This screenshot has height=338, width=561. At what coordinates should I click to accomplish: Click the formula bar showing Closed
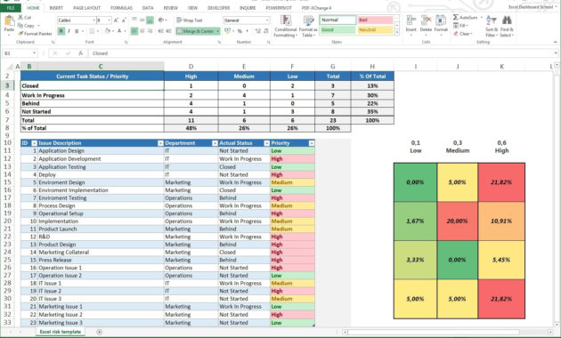[x=322, y=53]
